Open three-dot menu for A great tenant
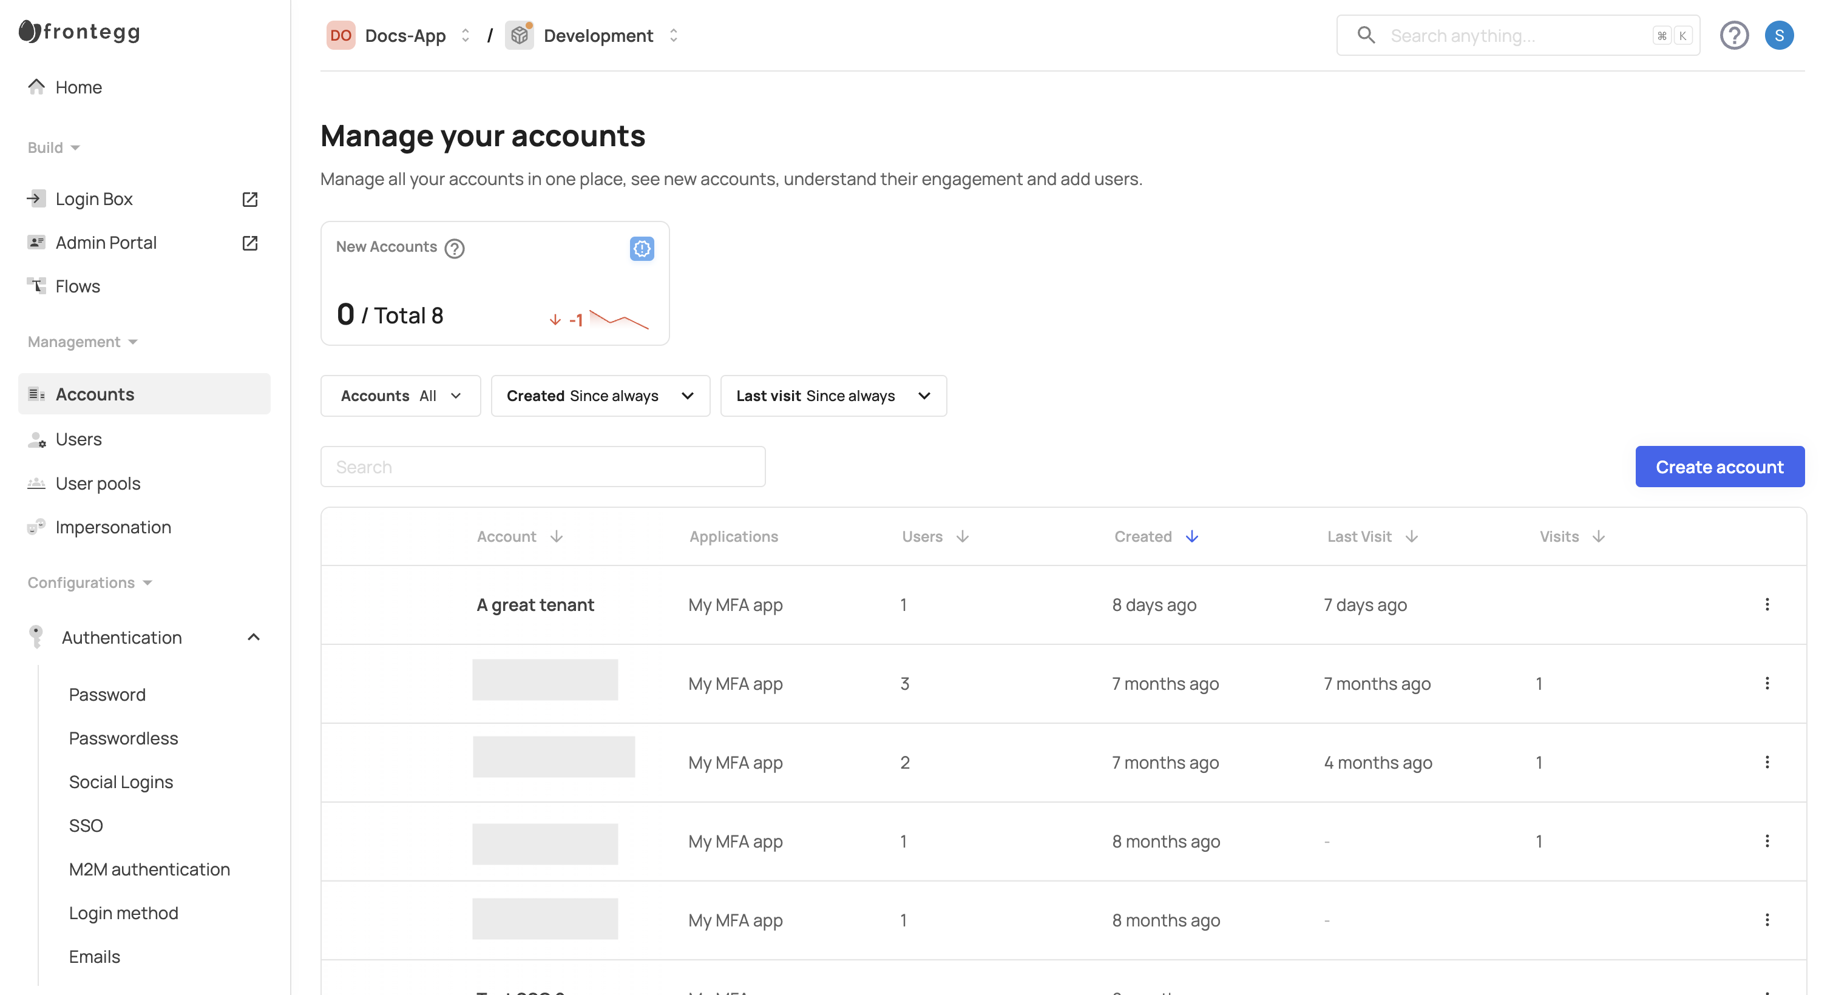This screenshot has width=1833, height=995. (1766, 604)
